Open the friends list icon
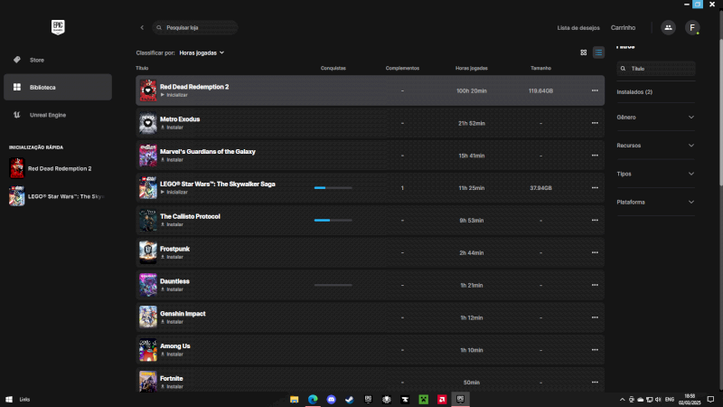723x407 pixels. tap(668, 28)
